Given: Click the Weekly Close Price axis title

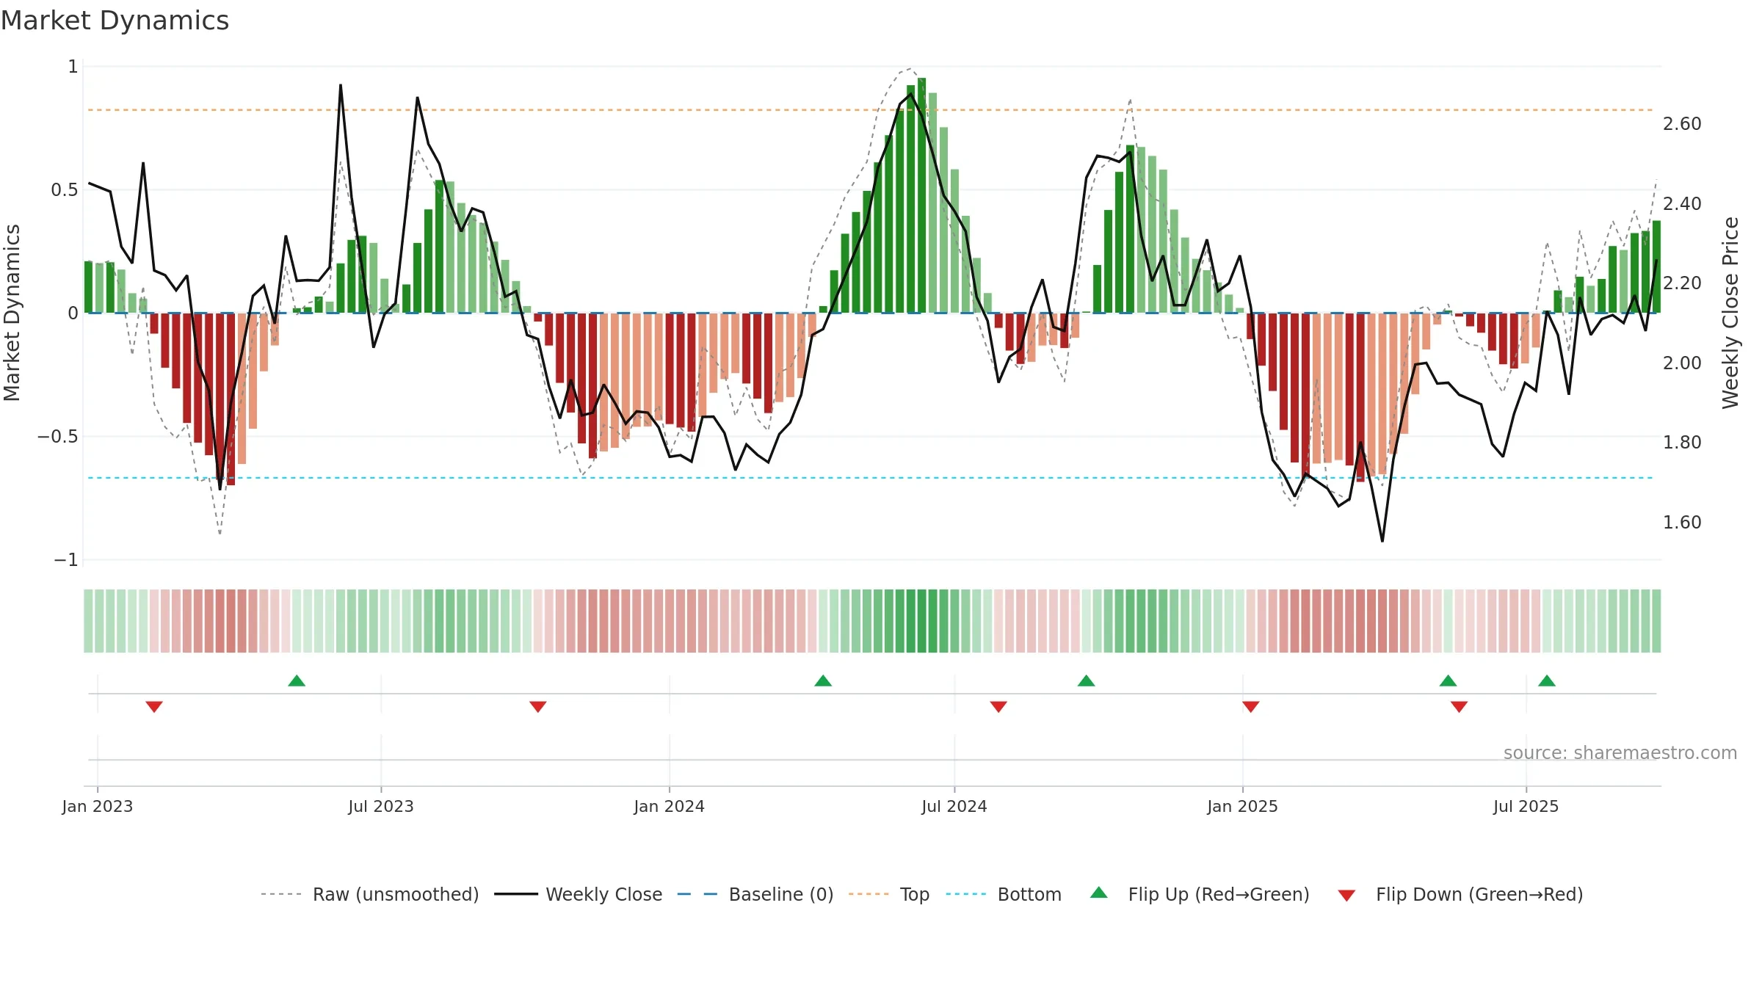Looking at the screenshot, I should tap(1730, 313).
